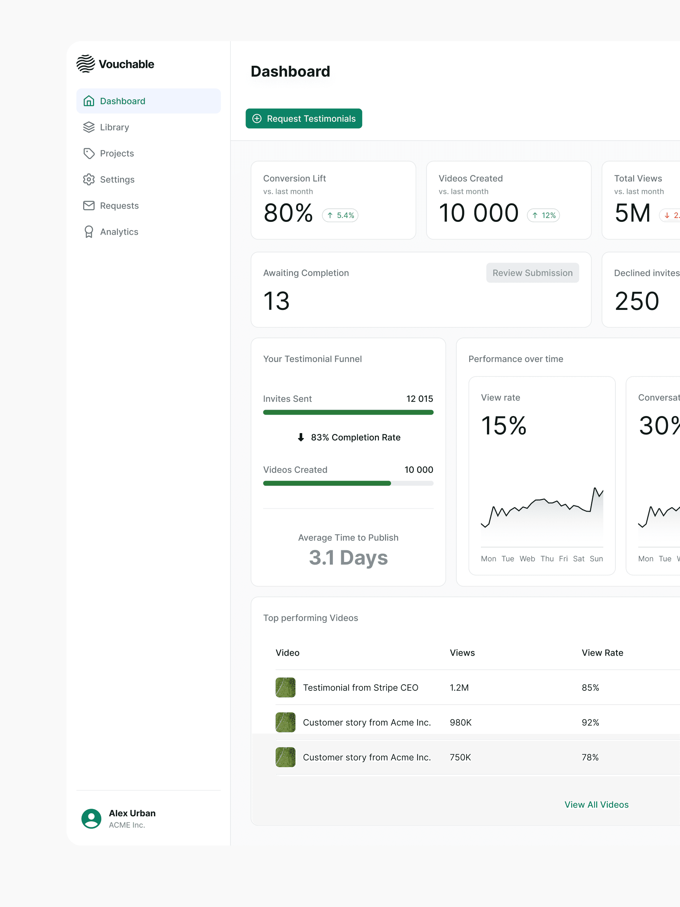This screenshot has width=680, height=907.
Task: Click the Thu label on View rate chart
Action: (x=547, y=559)
